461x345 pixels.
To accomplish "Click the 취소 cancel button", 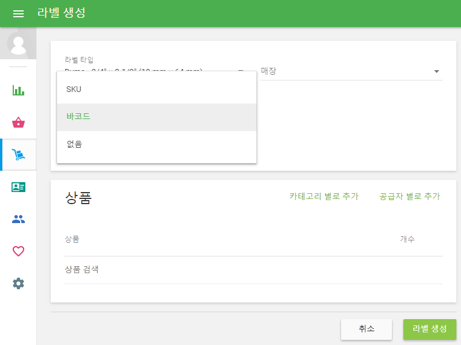I will pyautogui.click(x=366, y=329).
